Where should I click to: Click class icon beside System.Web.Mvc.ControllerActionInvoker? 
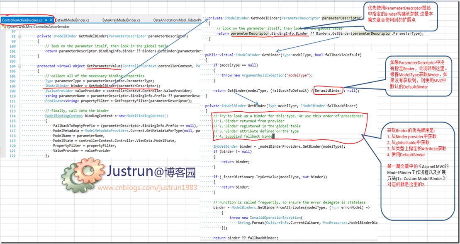coord(5,26)
